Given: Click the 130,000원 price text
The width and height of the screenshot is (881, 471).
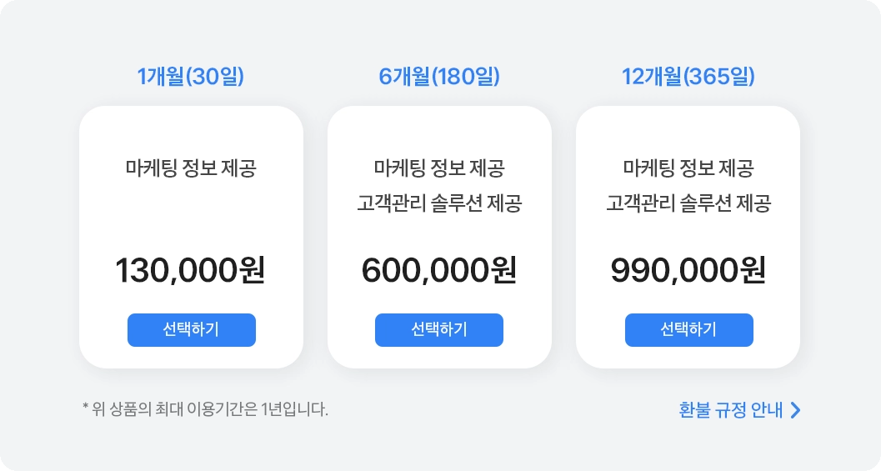Looking at the screenshot, I should 190,270.
